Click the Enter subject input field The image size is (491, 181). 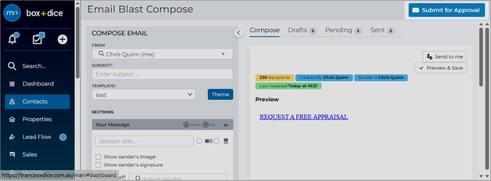[x=162, y=74]
